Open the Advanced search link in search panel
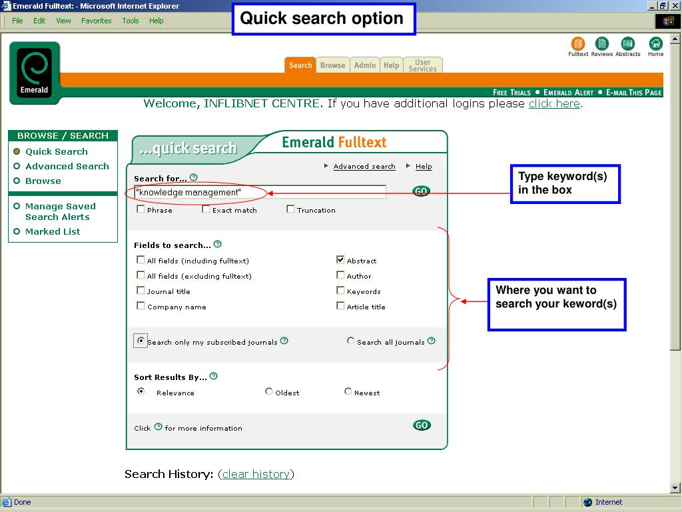Screen dimensions: 682x512 pyautogui.click(x=364, y=166)
